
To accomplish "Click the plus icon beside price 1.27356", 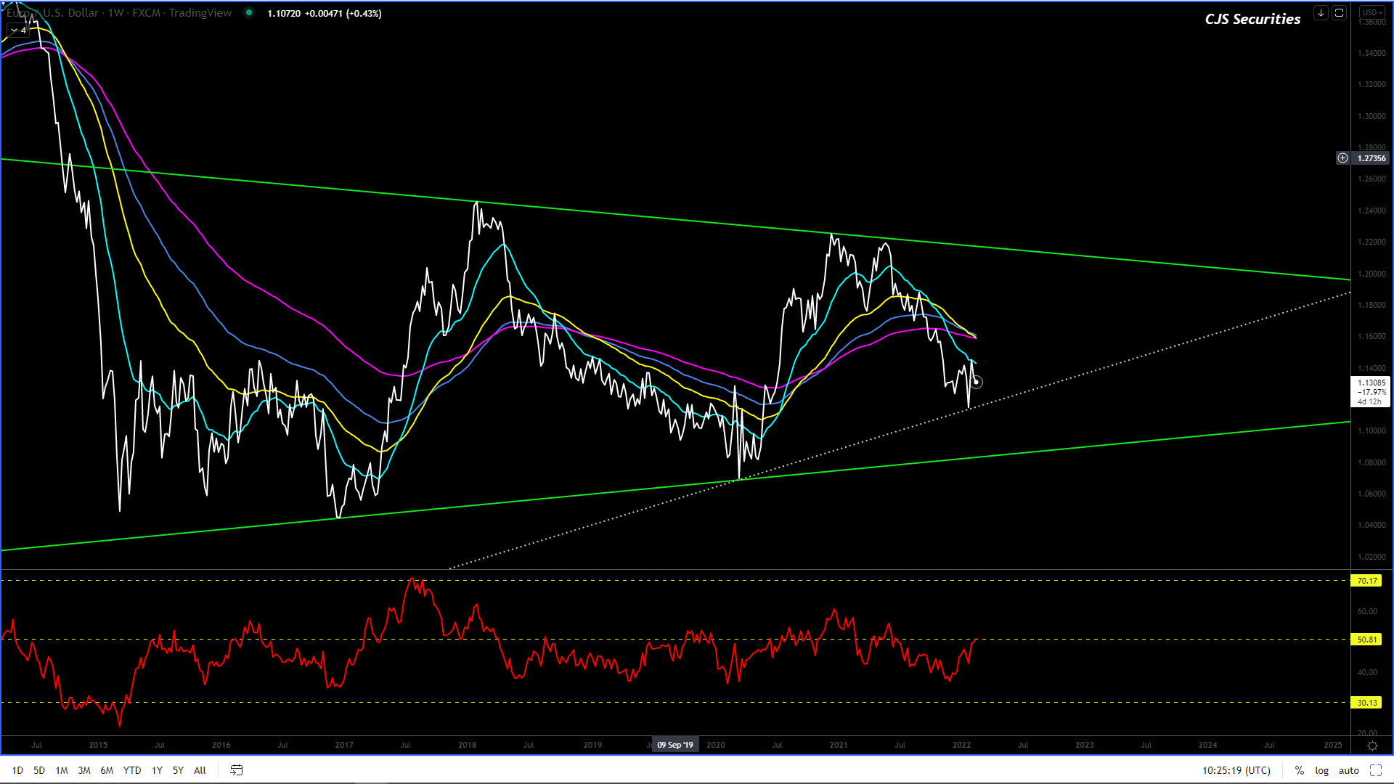I will [x=1342, y=158].
